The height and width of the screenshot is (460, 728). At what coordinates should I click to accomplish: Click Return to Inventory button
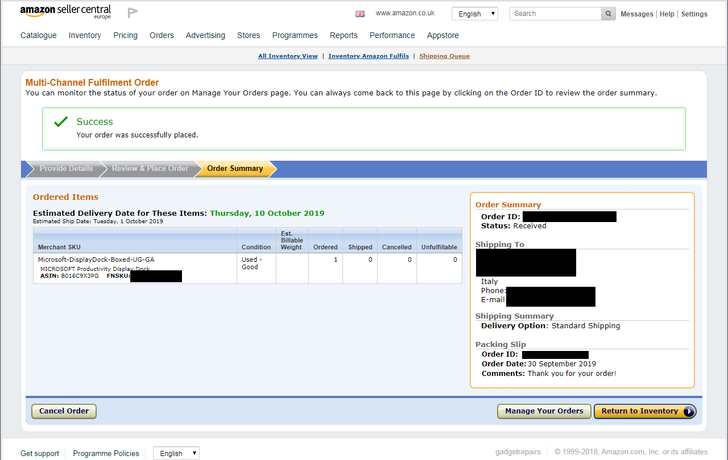(x=645, y=411)
